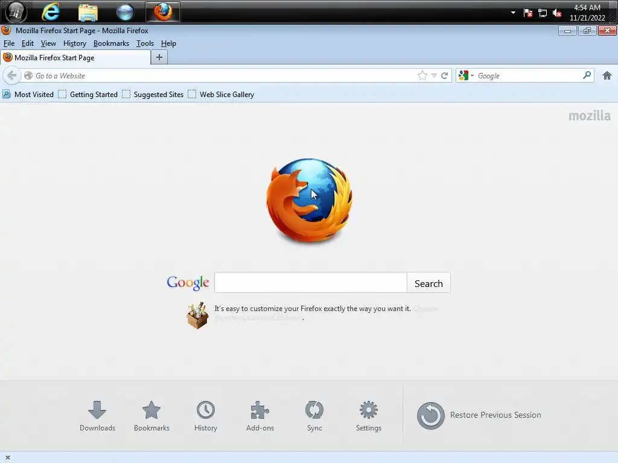Click the Restore Previous Session button
Image resolution: width=618 pixels, height=463 pixels.
coord(479,415)
